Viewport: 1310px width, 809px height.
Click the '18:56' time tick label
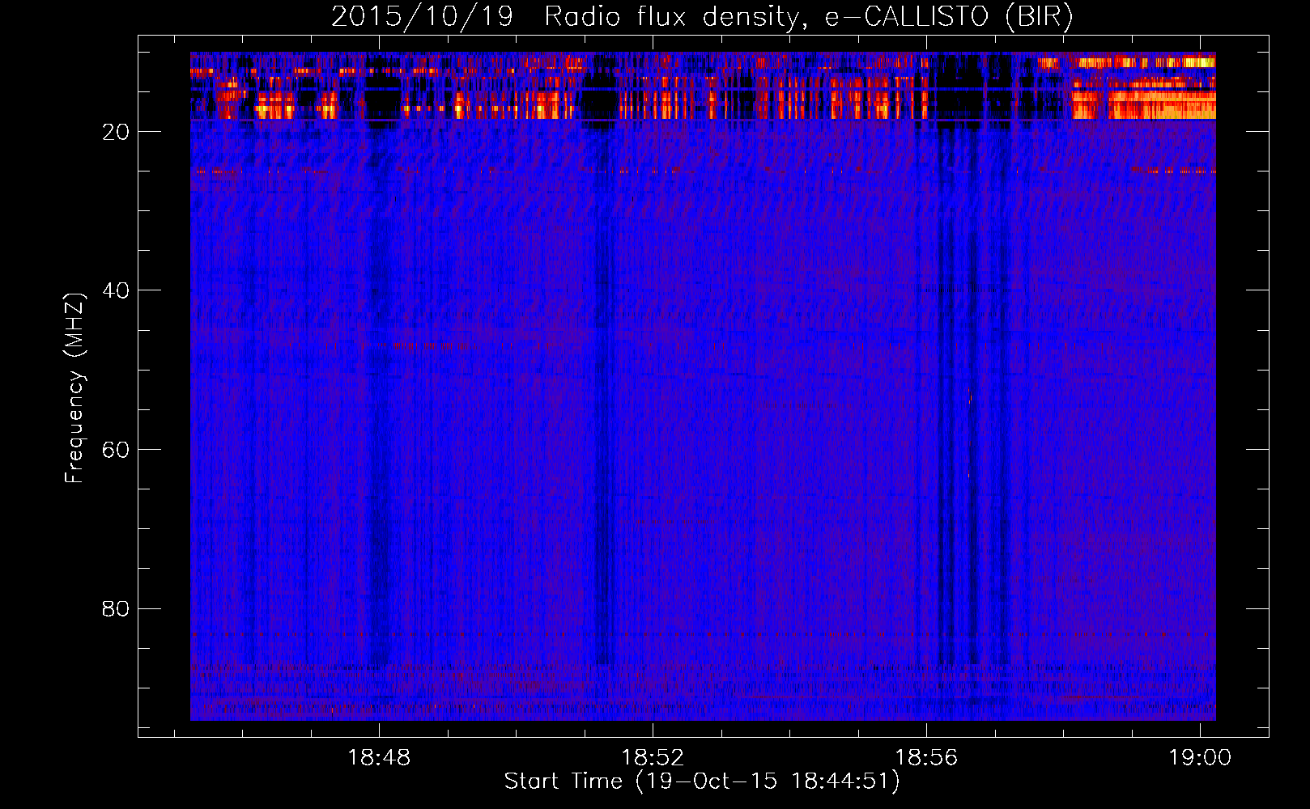(925, 758)
